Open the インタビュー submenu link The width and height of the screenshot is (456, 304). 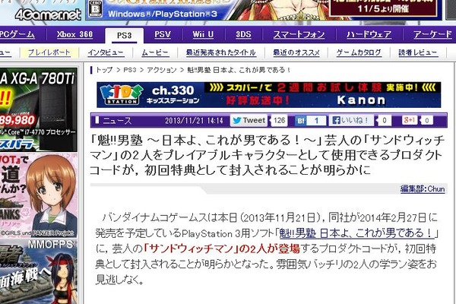[x=106, y=52]
